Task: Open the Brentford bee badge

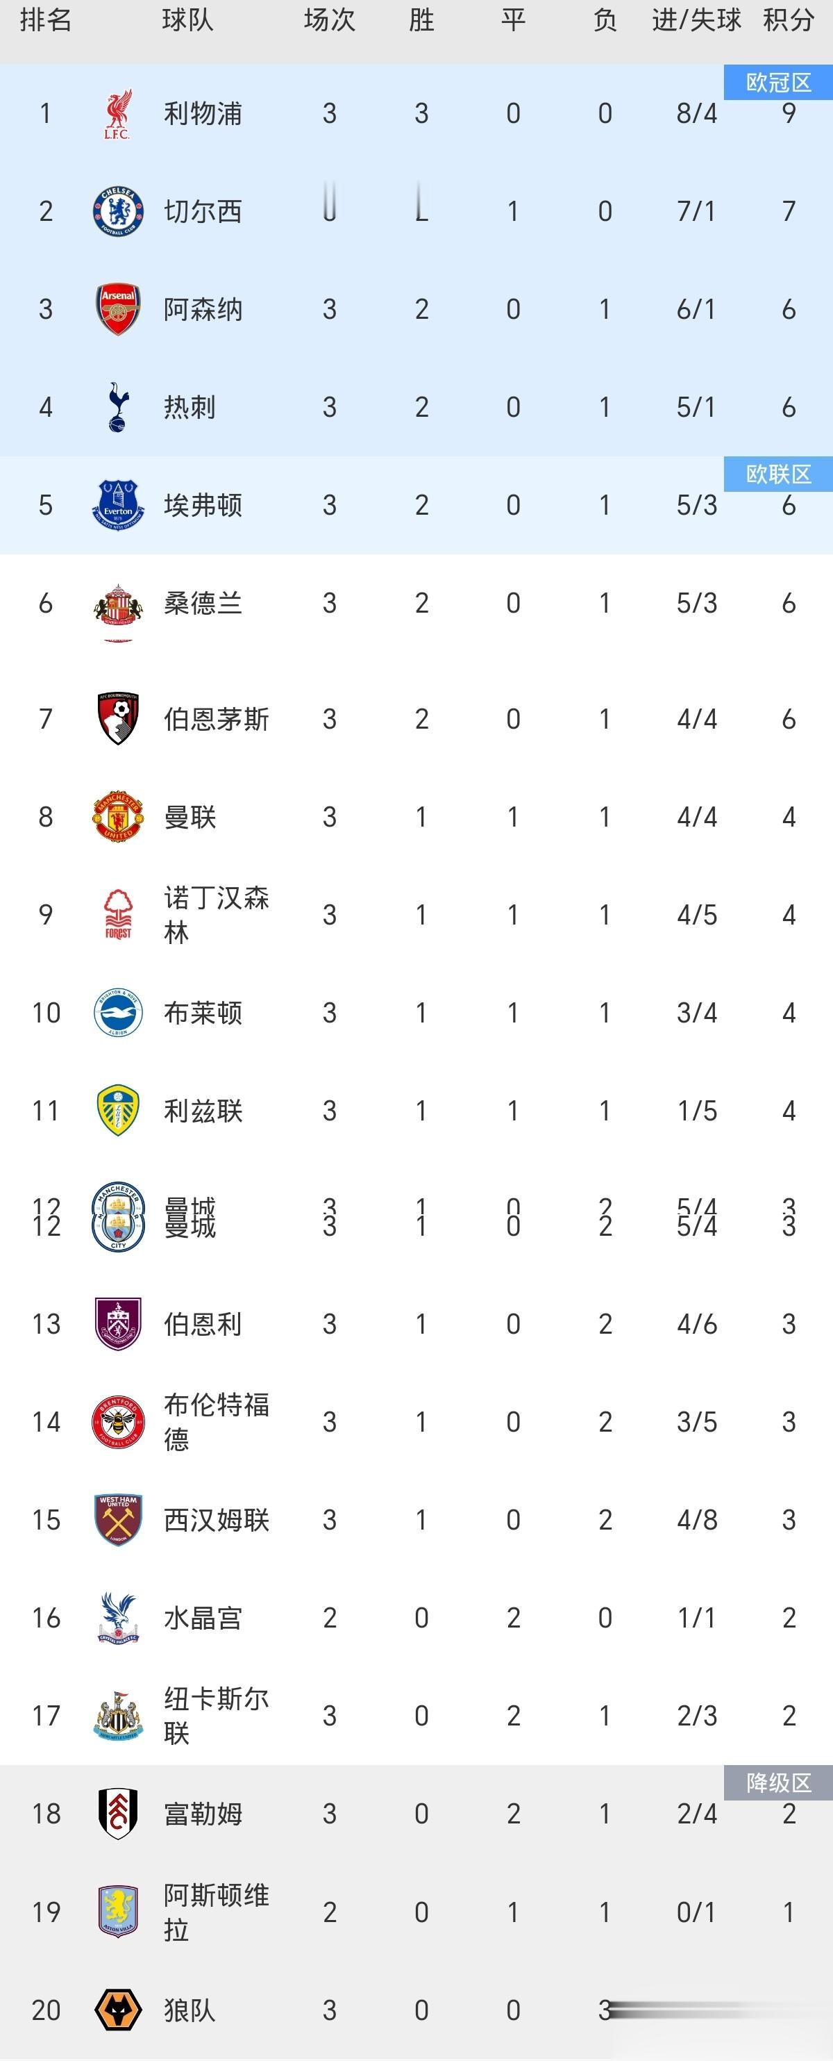Action: tap(117, 1422)
